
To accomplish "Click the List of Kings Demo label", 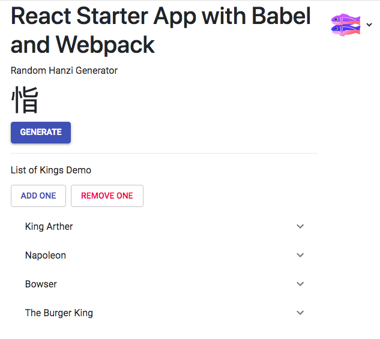I will coord(51,170).
